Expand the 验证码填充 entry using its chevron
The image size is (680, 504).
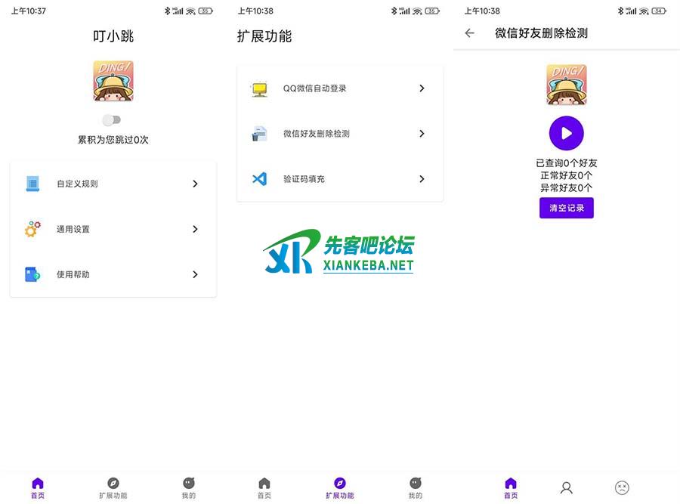[x=422, y=179]
